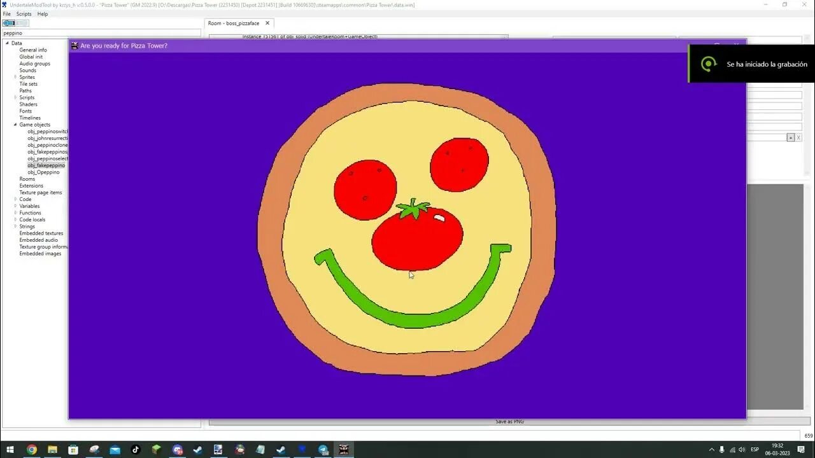815x458 pixels.
Task: Select obj_Opeppino game object
Action: [x=43, y=172]
